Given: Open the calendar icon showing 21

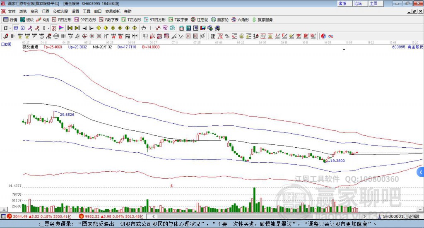Looking at the screenshot, I should [x=181, y=28].
